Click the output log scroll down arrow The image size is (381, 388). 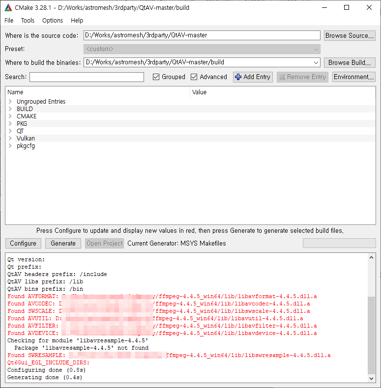click(x=371, y=378)
